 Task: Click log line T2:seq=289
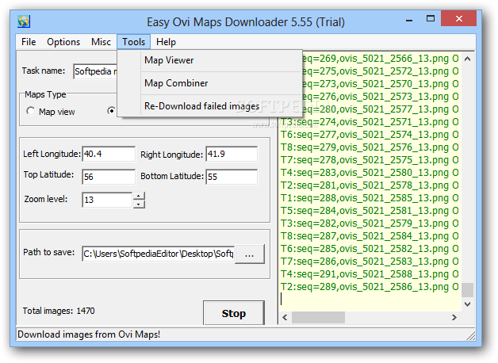pyautogui.click(x=370, y=287)
